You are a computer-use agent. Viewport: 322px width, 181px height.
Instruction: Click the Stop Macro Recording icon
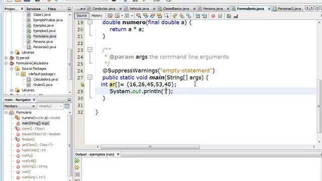pos(220,16)
